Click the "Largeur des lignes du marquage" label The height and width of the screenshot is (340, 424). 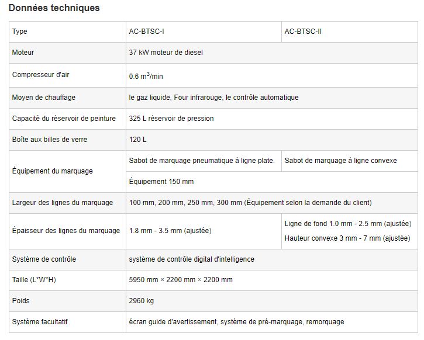click(x=63, y=203)
